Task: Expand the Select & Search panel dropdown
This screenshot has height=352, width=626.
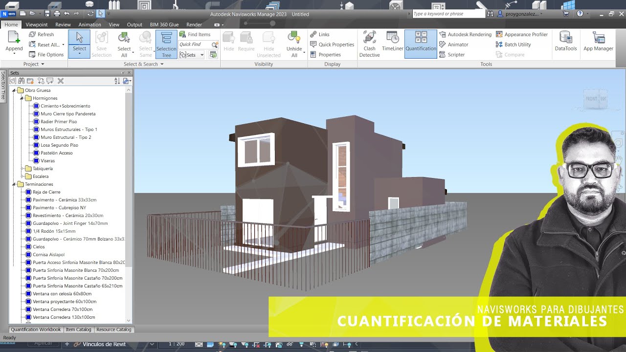Action: coord(143,64)
